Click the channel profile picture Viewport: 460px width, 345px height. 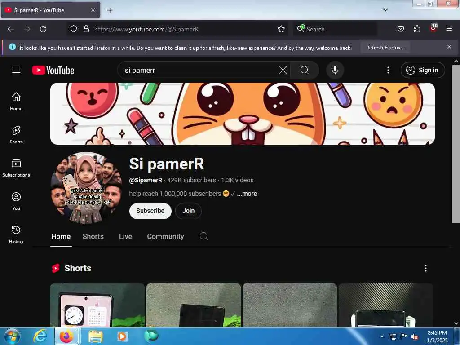click(86, 188)
